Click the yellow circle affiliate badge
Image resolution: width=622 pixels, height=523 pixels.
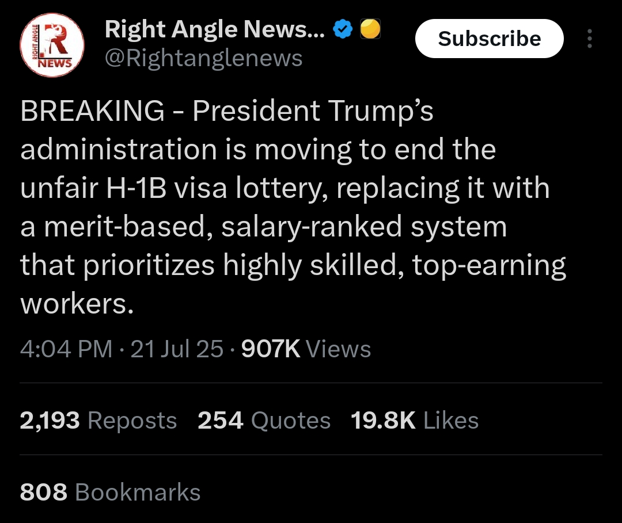pos(370,29)
